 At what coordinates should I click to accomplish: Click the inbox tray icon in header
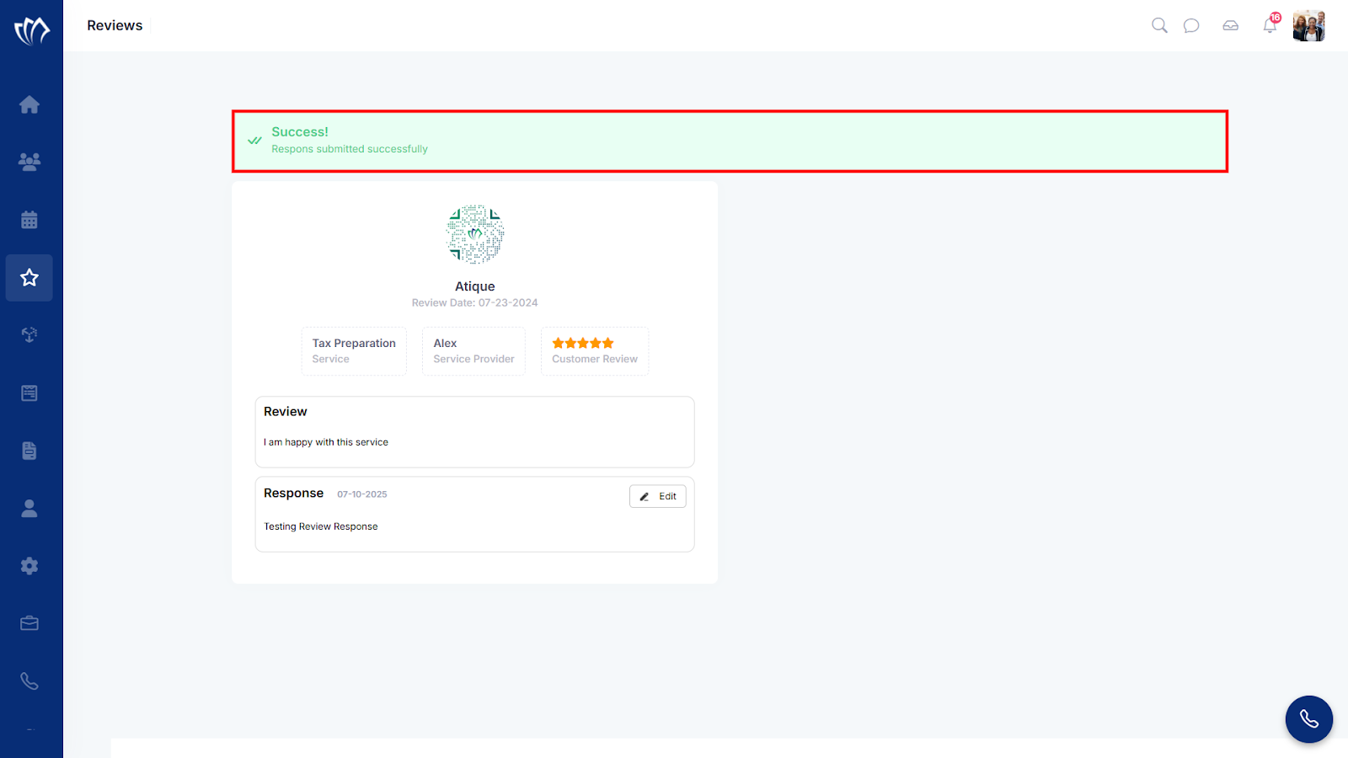coord(1231,25)
